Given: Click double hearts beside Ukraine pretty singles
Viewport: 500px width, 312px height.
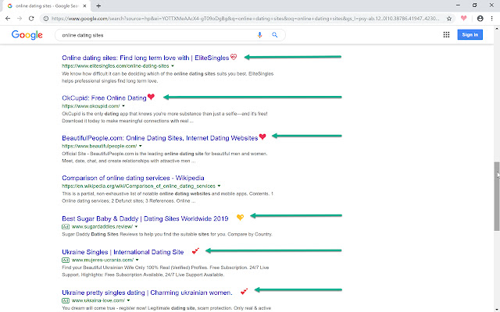Looking at the screenshot, I should (x=244, y=291).
